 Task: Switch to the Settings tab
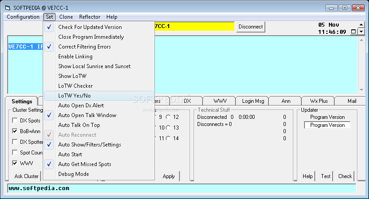(22, 101)
